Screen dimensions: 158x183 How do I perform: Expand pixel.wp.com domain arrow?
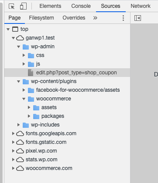click(14, 151)
